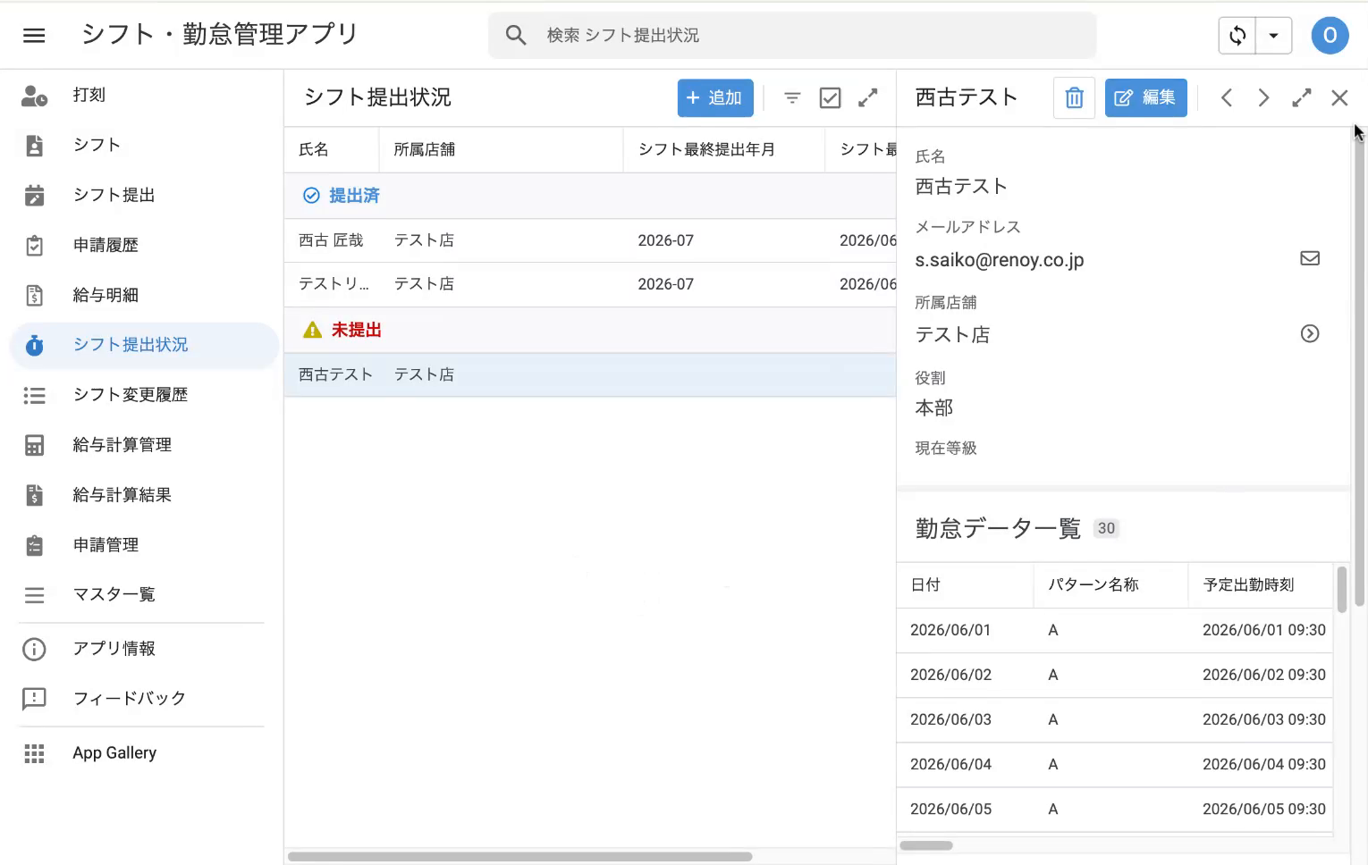Click the シフト提出状況 stopwatch icon
Viewport: 1368px width, 865px height.
(x=34, y=345)
